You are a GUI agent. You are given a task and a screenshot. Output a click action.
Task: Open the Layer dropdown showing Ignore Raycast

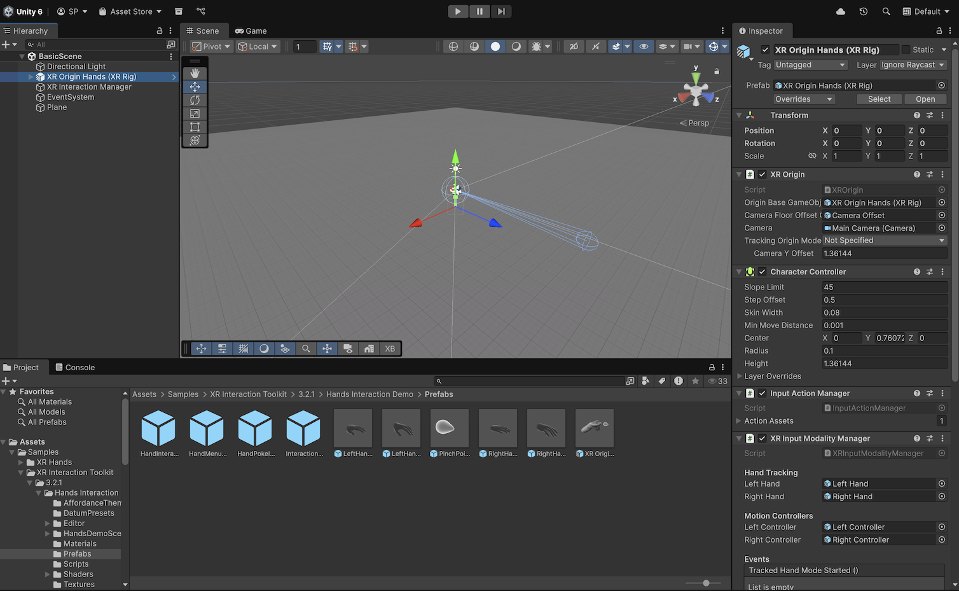[x=913, y=65]
